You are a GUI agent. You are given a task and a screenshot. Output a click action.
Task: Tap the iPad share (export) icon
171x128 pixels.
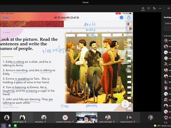pyautogui.click(x=129, y=17)
